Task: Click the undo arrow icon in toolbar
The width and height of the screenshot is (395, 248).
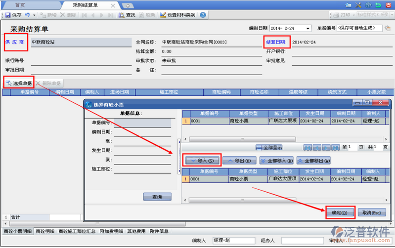Action: [27, 15]
